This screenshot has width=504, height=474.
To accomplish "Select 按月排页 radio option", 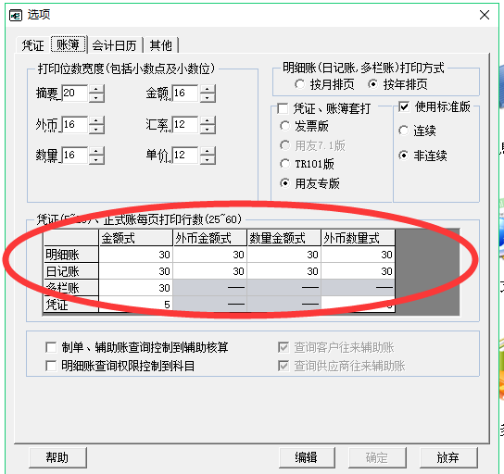I will coord(299,84).
